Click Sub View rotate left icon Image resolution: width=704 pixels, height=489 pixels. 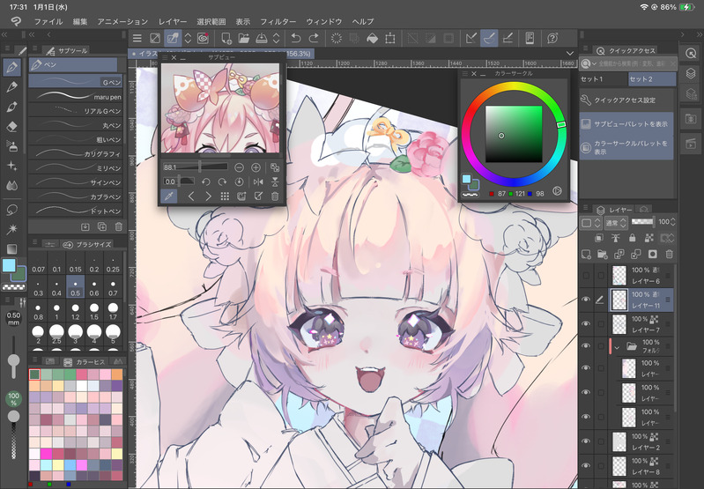205,182
